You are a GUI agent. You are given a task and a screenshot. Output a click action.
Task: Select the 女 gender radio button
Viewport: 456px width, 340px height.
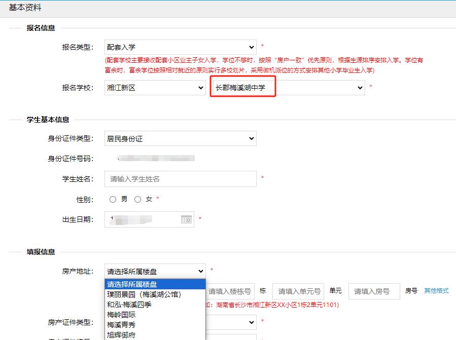(x=137, y=200)
